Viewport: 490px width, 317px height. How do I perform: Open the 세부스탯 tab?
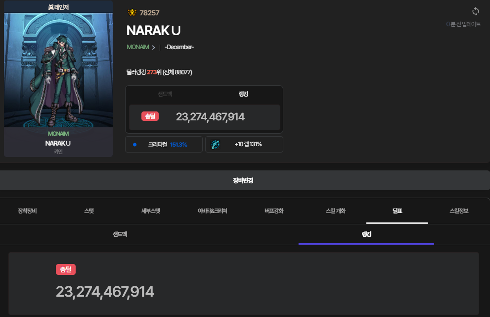151,211
